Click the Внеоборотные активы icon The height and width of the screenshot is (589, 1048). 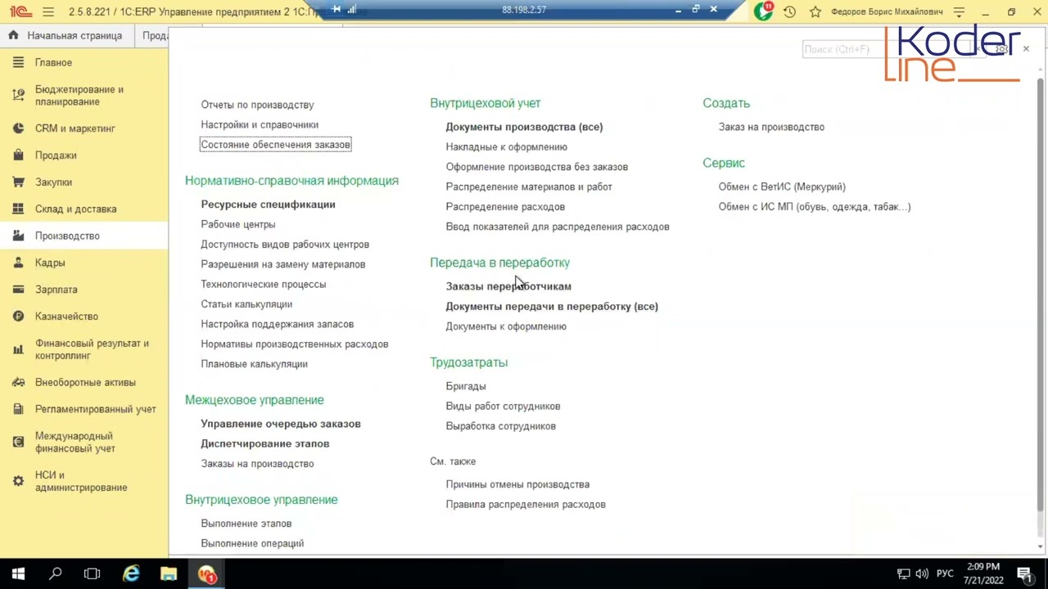point(18,383)
